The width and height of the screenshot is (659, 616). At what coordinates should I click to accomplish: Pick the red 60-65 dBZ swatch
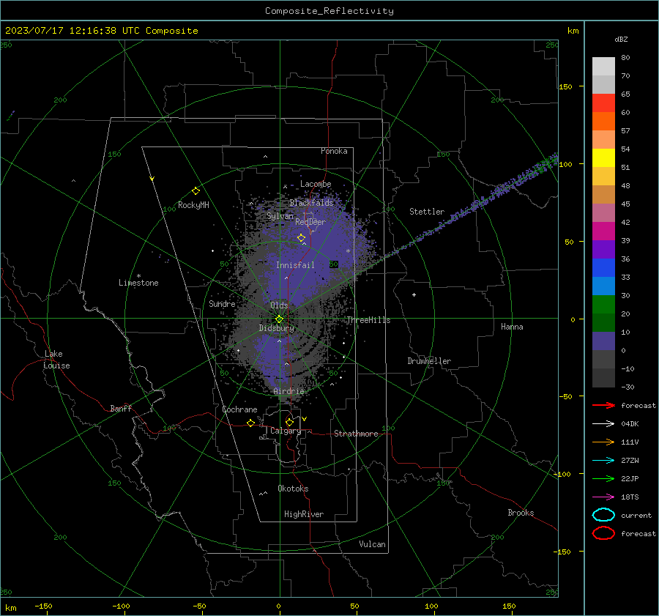point(603,103)
